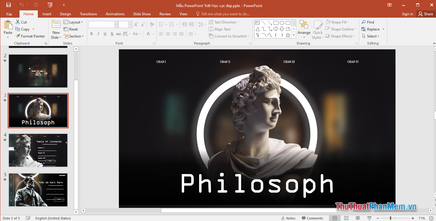The height and width of the screenshot is (221, 436).
Task: Toggle underline formatting
Action: [x=105, y=34]
